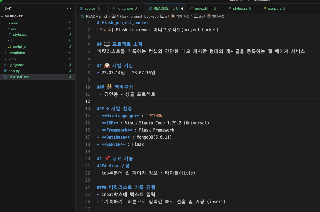
Task: Click the '#### View 구성' heading
Action: 113,166
